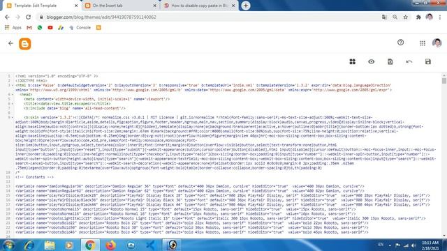This screenshot has height=251, width=447.
Task: Open the Blogger account avatar
Action: point(437,43)
